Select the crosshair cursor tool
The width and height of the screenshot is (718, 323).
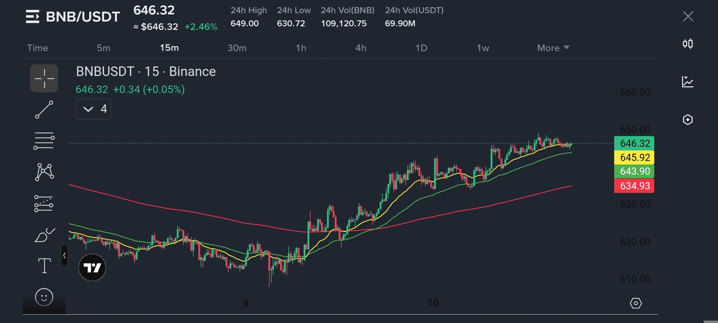pyautogui.click(x=44, y=78)
